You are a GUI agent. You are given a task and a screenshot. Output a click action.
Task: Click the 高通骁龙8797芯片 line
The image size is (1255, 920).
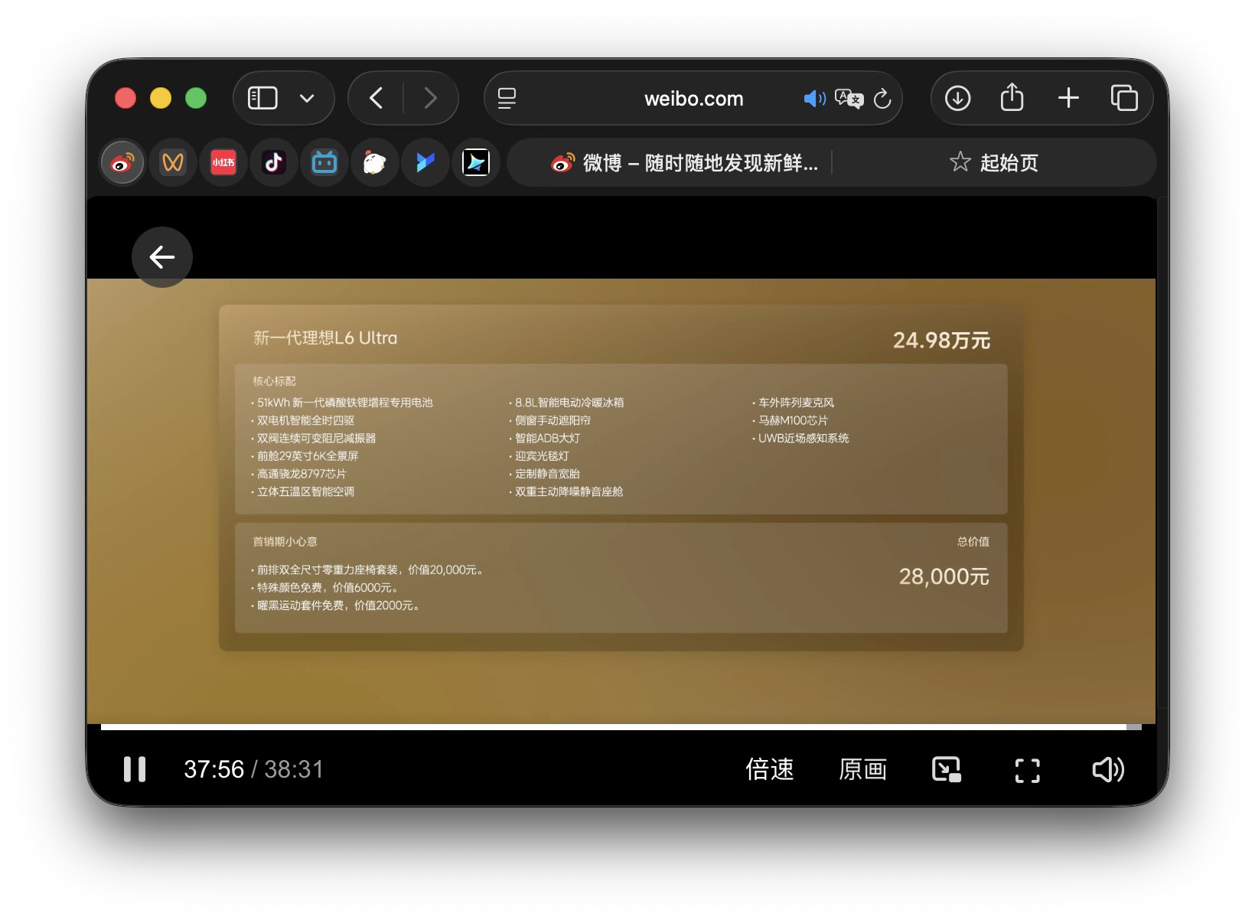pos(302,474)
